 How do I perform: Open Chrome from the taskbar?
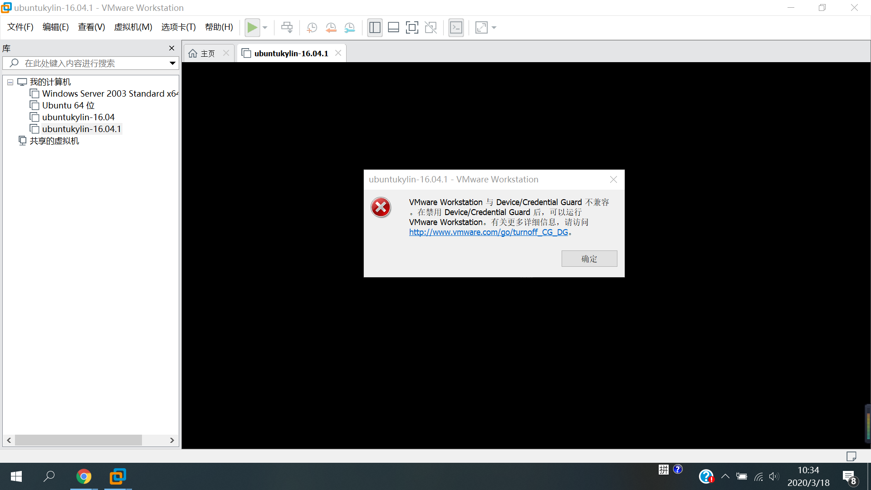(84, 476)
